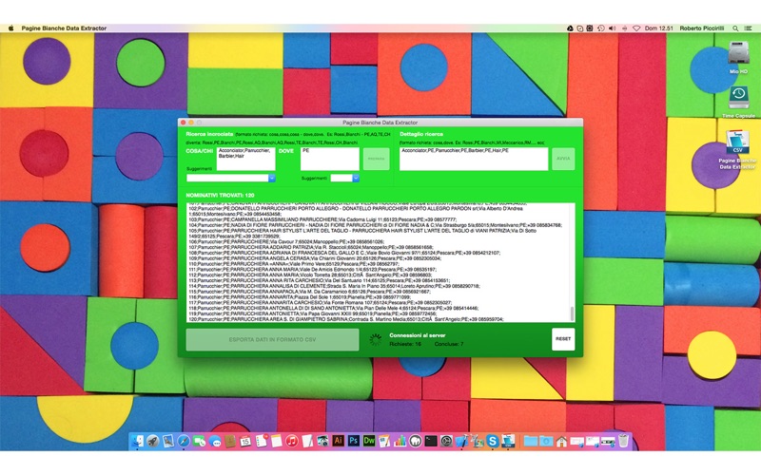The image size is (761, 475).
Task: Open Pagine Bianche Data Extractor app menu
Action: pos(64,28)
